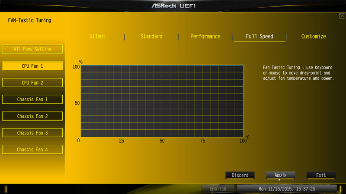Select Chassis Fan 3
The height and width of the screenshot is (194, 346).
click(32, 133)
